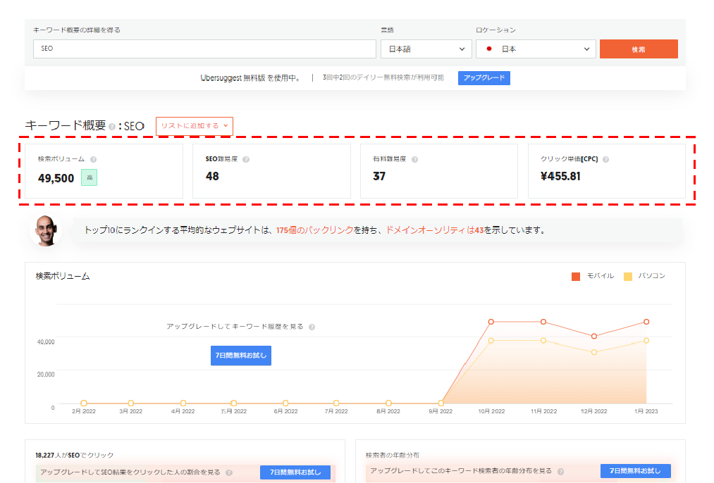Click the blue アップグレード button

(x=484, y=77)
